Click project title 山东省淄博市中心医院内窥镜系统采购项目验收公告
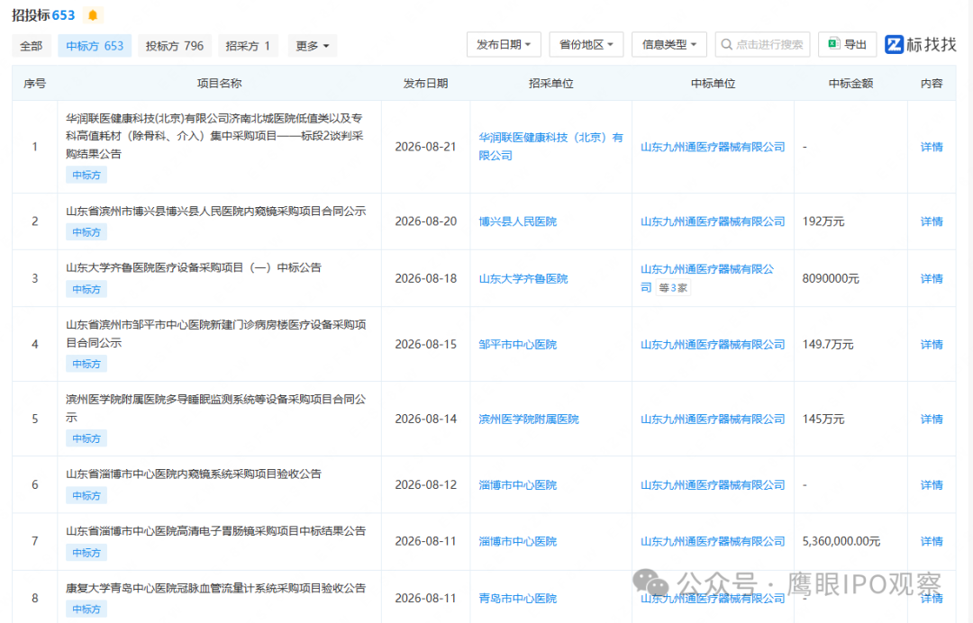The height and width of the screenshot is (623, 973). click(194, 474)
